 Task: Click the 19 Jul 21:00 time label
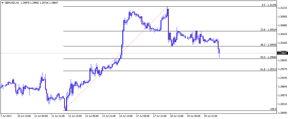(211, 116)
